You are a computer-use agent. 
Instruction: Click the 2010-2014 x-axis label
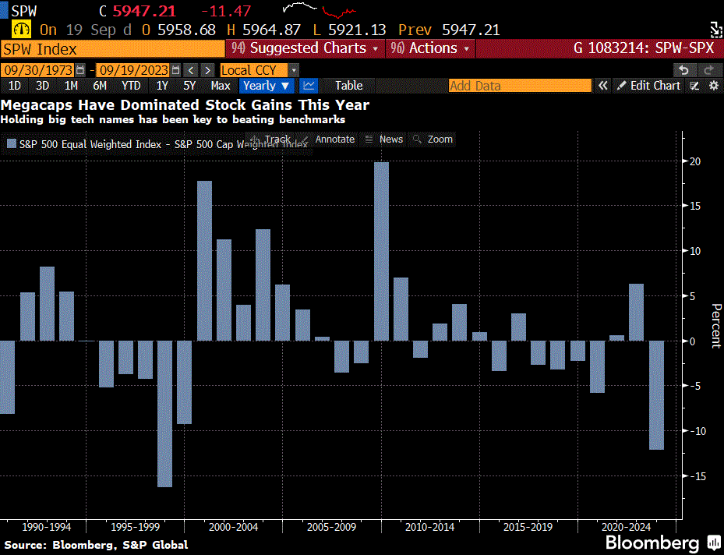[429, 527]
